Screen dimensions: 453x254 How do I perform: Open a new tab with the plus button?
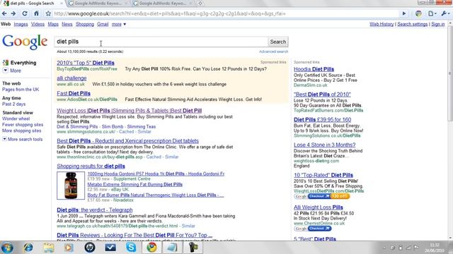(x=200, y=4)
